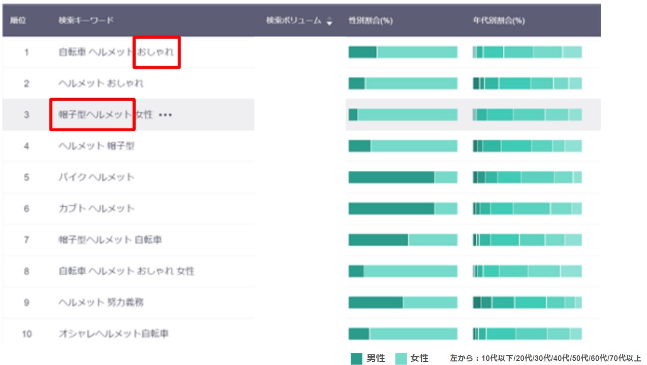
Task: Click the three-dots icon beside 帽子型ヘルメット 女性
Action: tap(165, 115)
